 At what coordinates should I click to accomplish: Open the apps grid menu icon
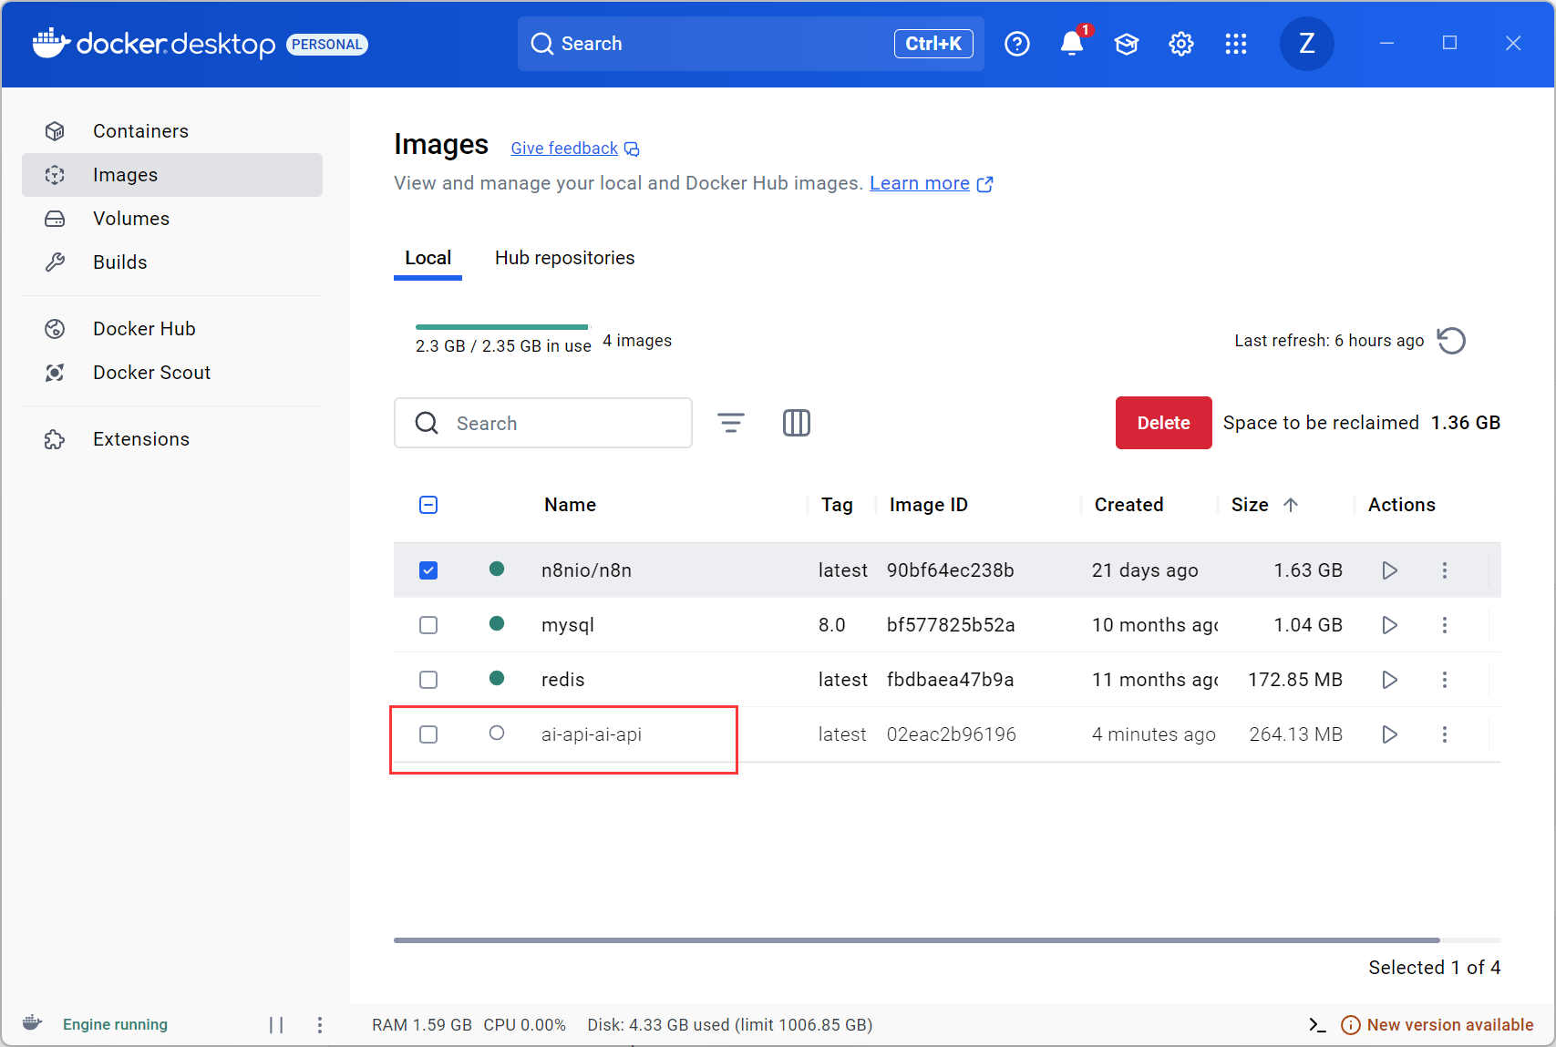[1236, 44]
